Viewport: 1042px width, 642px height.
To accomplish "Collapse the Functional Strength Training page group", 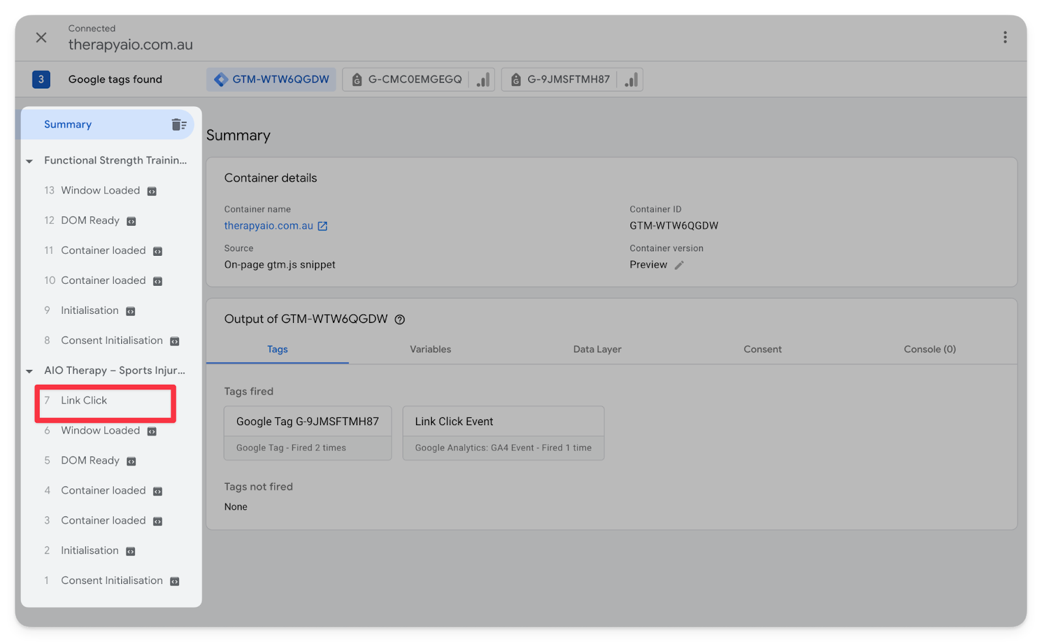I will coord(29,161).
